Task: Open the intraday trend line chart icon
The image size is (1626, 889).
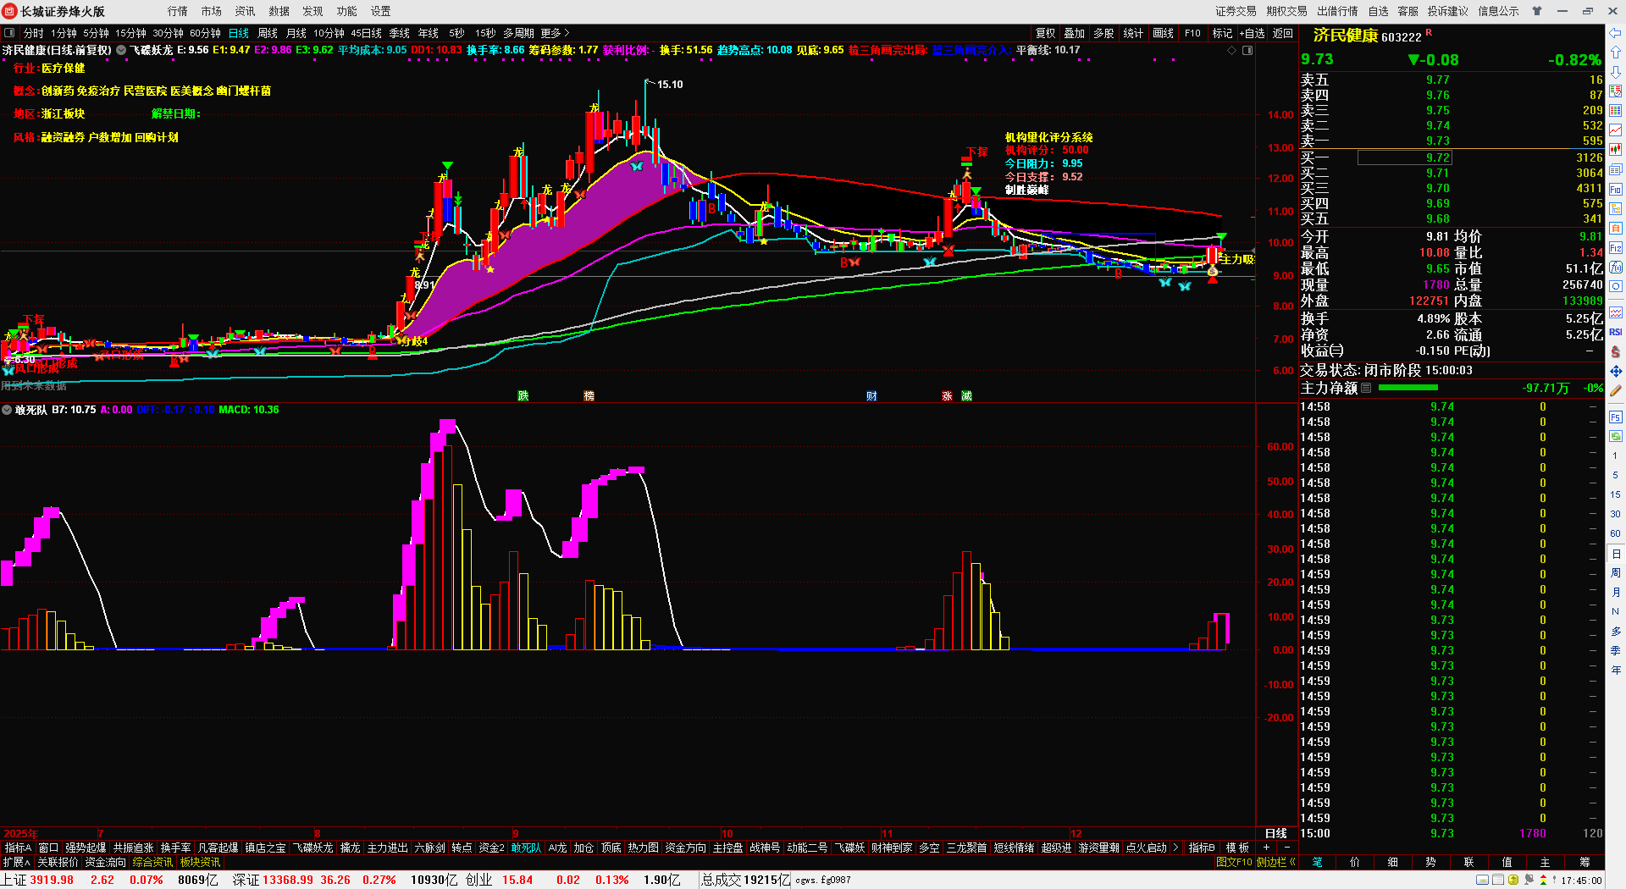Action: 1616,130
